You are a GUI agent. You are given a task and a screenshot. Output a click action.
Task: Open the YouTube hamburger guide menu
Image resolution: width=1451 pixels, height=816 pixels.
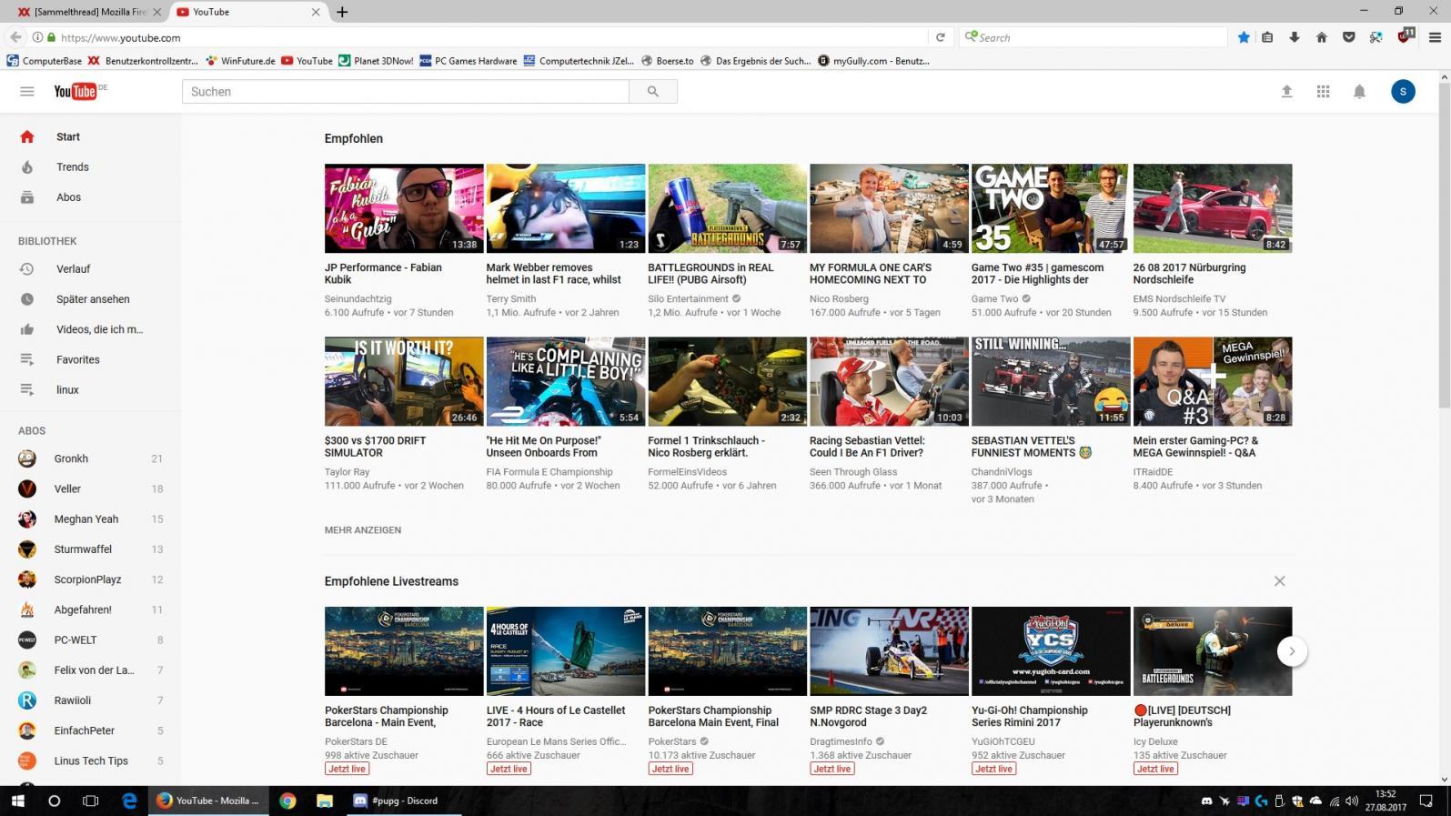pyautogui.click(x=27, y=91)
